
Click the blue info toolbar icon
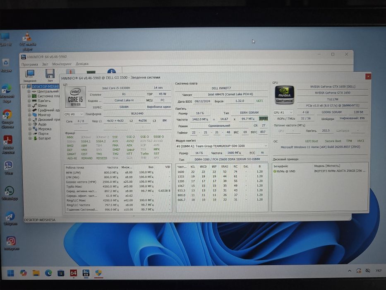[x=112, y=72]
